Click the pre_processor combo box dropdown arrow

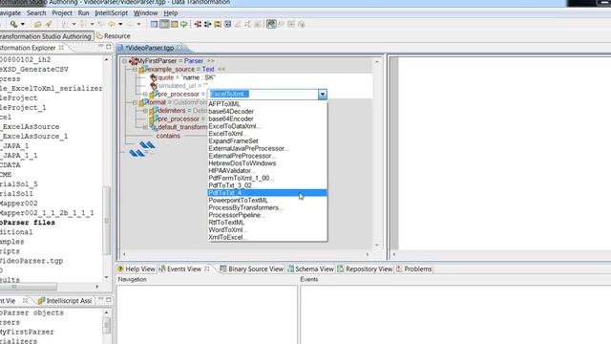coord(323,94)
